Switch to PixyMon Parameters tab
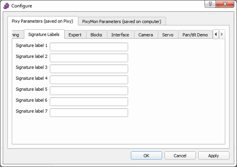The width and height of the screenshot is (237, 167). (121, 21)
